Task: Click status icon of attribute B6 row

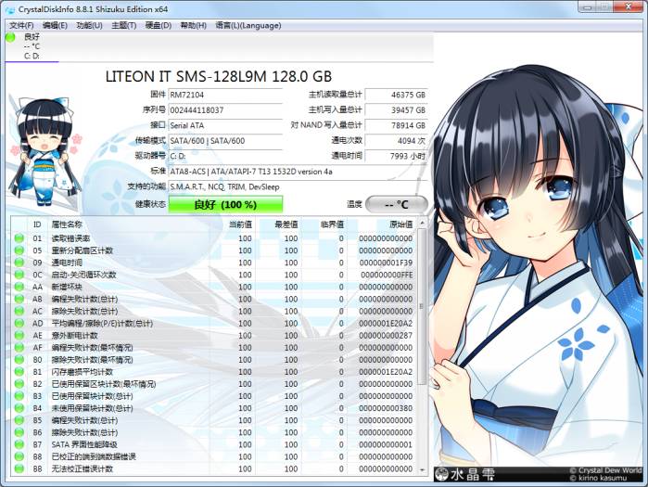Action: click(x=19, y=432)
